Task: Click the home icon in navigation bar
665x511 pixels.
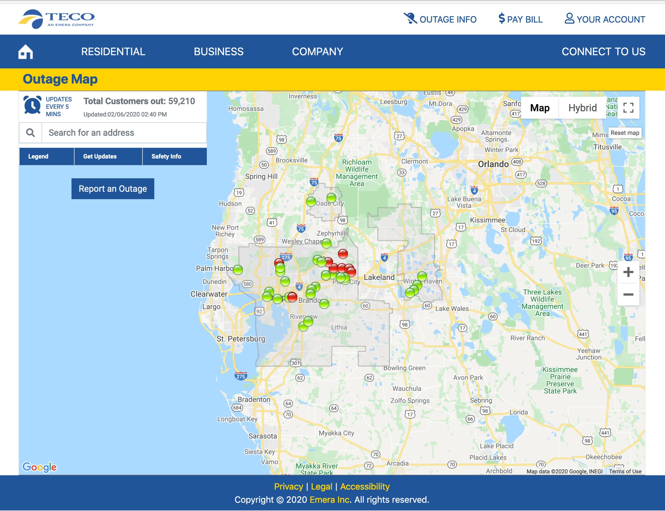Action: (26, 52)
